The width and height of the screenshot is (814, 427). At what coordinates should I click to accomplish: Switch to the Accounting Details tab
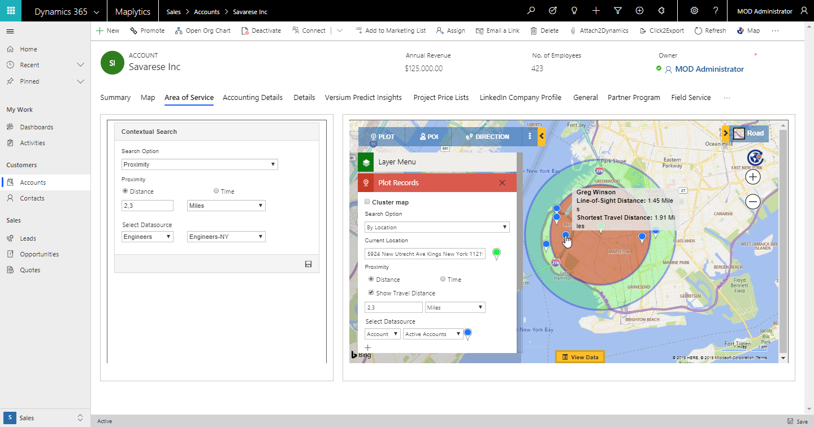tap(253, 98)
